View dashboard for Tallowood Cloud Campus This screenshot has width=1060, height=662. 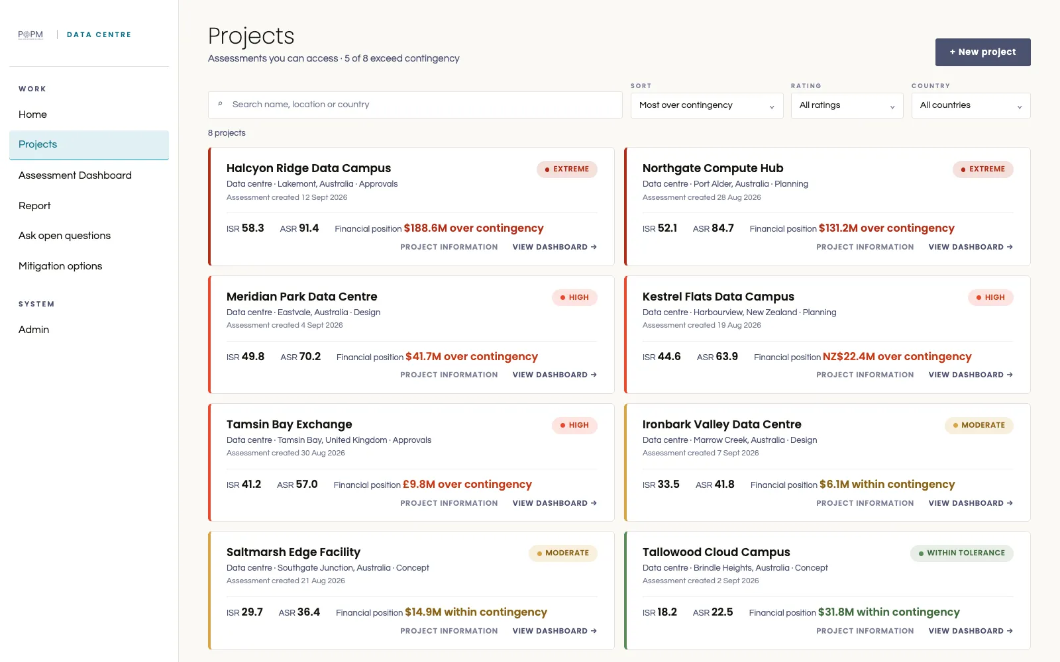tap(971, 631)
